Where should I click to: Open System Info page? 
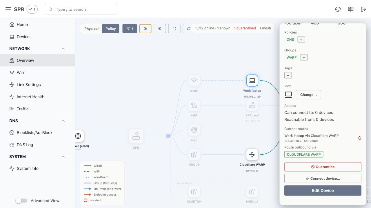(37, 168)
